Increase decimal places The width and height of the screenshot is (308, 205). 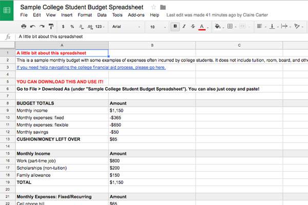90,27
